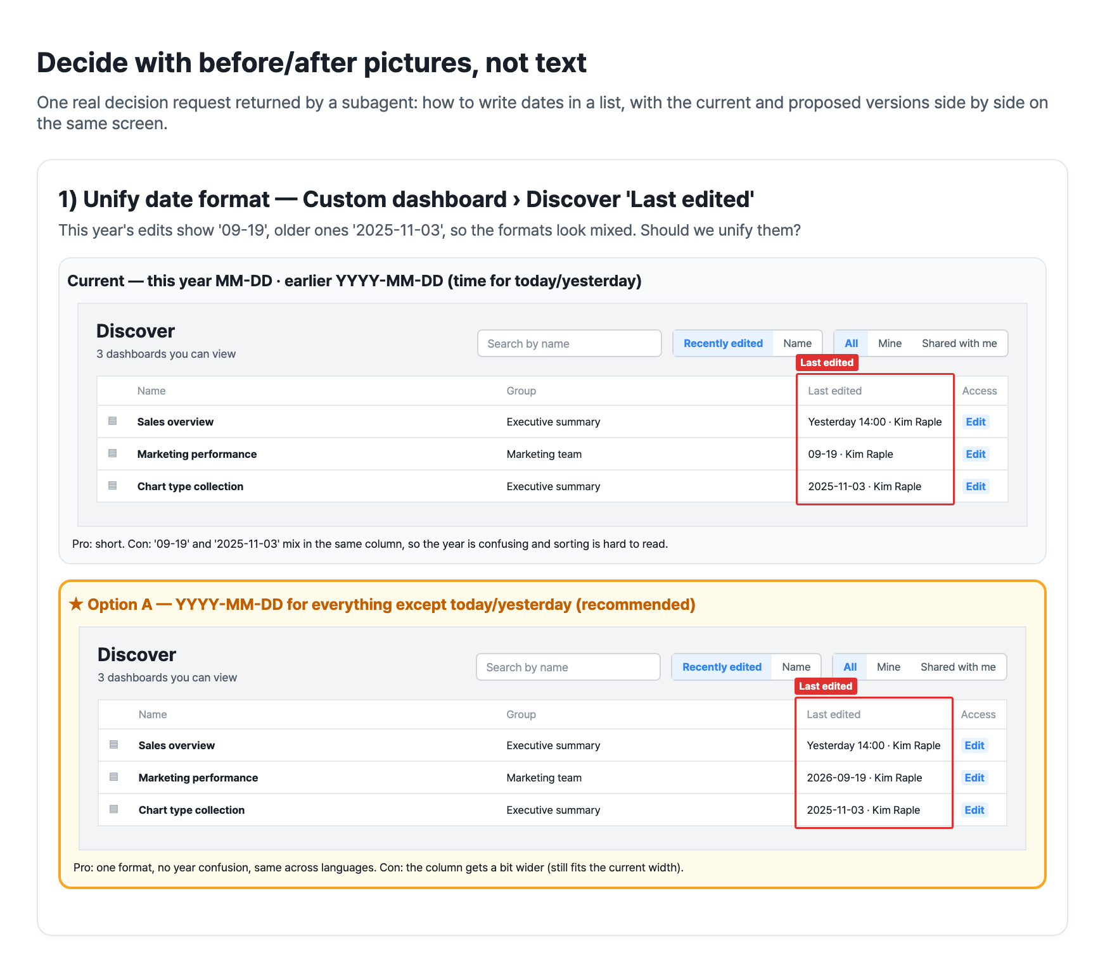
Task: Switch to Mine filter in Current panel
Action: click(890, 343)
